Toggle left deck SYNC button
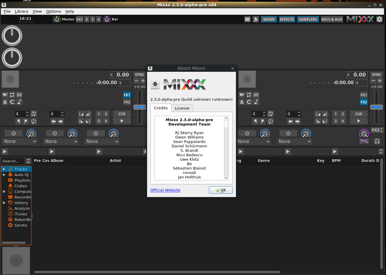Viewport: 386px width, 275px height. coord(139,75)
